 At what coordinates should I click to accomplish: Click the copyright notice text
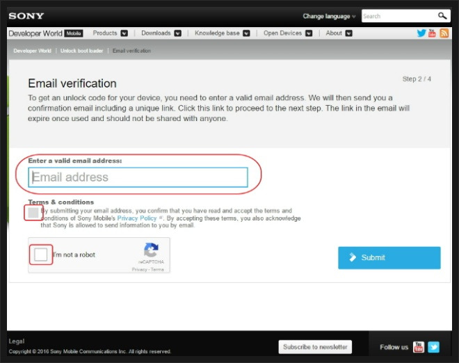pyautogui.click(x=90, y=351)
